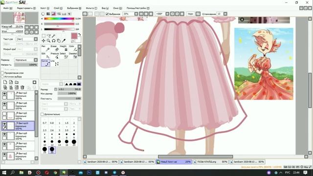Screen dimensions: 313x176
Task: Open the Файл menu
Action: point(8,8)
